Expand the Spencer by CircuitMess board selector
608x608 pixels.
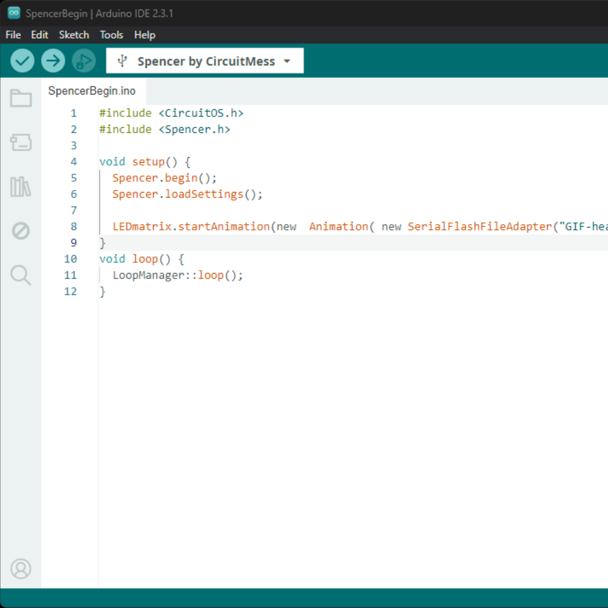[x=205, y=61]
